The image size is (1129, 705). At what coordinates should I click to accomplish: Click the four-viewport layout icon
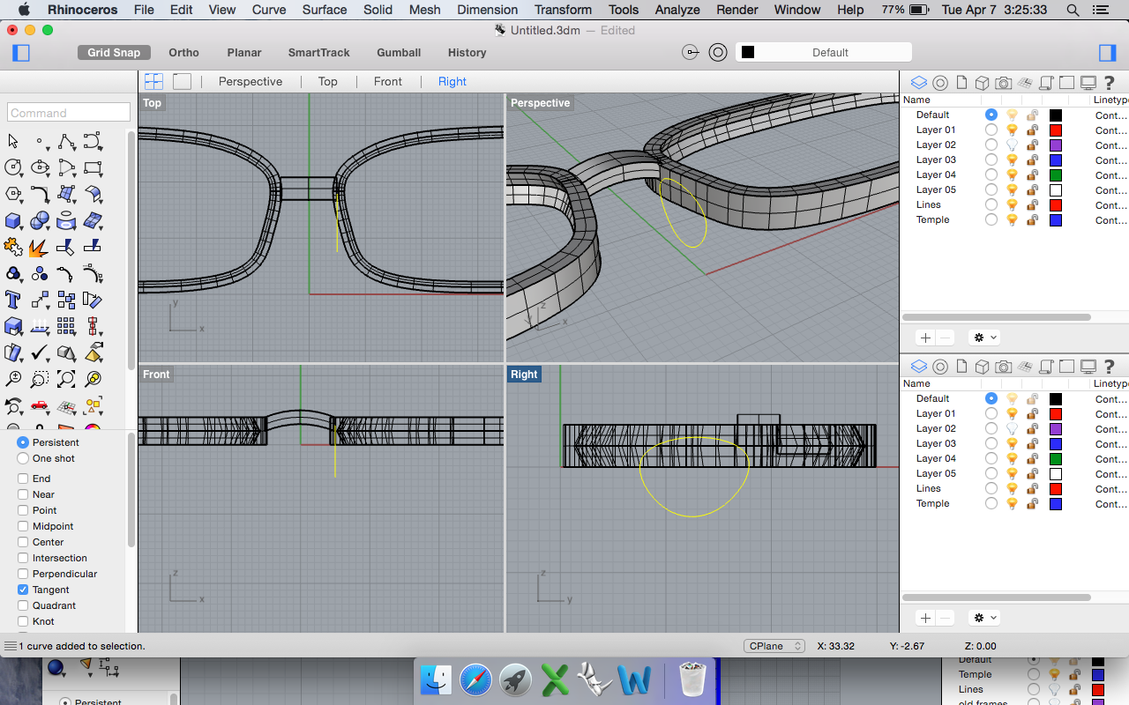(x=153, y=81)
